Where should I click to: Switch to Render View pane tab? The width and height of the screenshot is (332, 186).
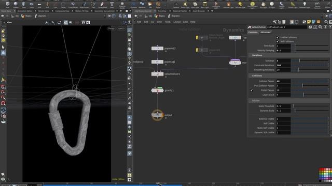(44, 11)
